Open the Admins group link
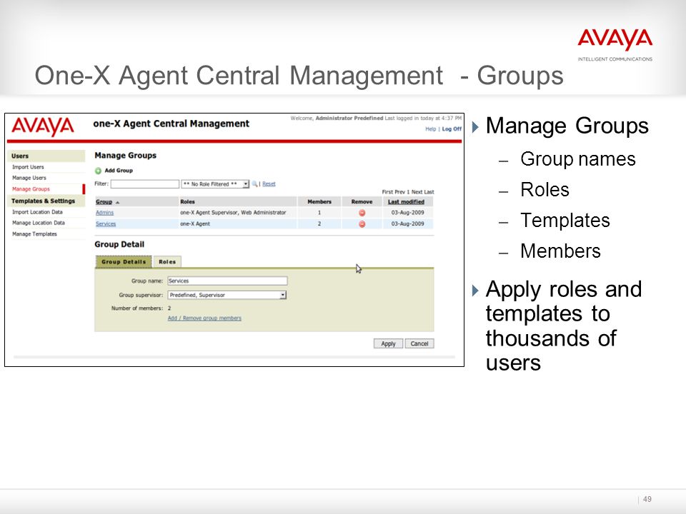 point(104,213)
